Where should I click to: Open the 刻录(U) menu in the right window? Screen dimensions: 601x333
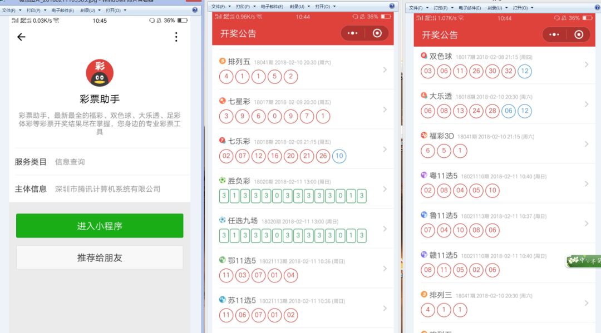coord(497,8)
